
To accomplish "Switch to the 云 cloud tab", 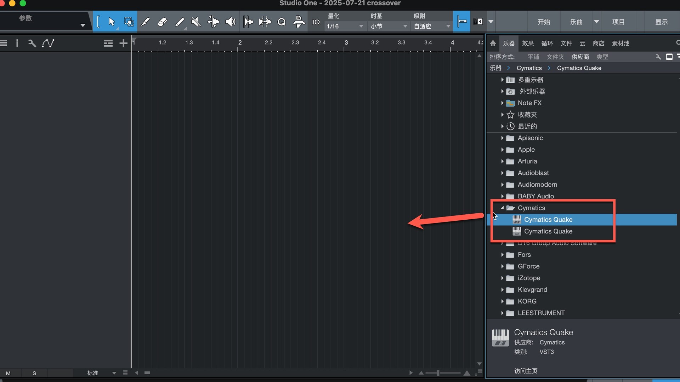I will pos(583,43).
